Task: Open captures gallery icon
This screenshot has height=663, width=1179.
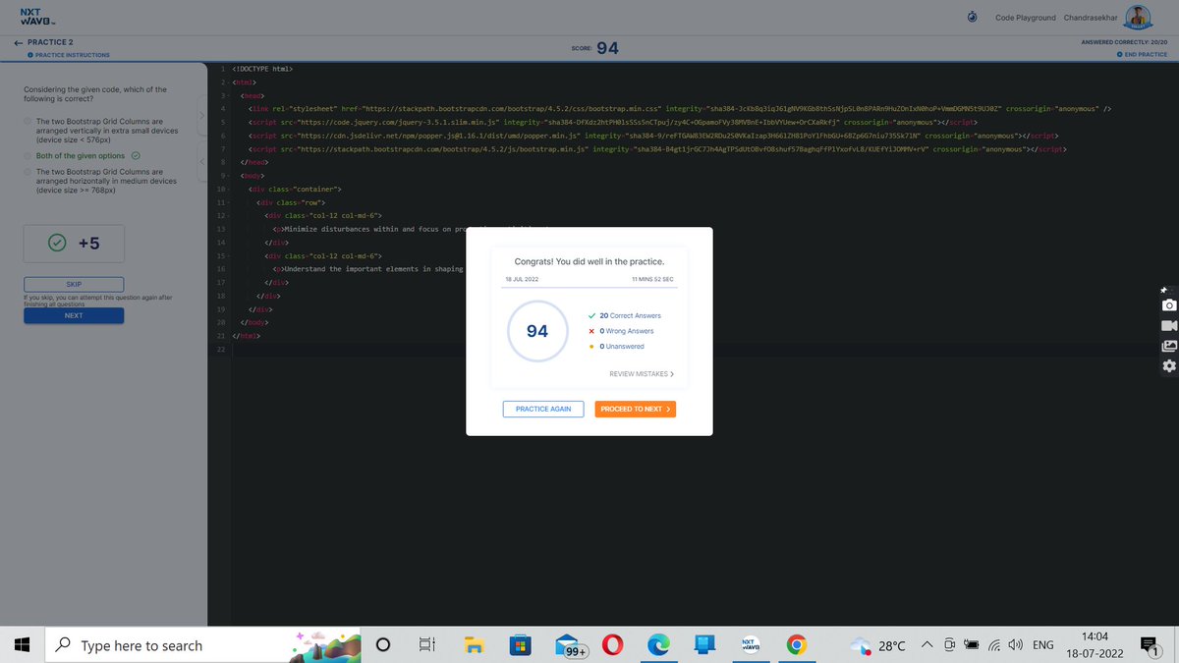Action: coord(1168,345)
